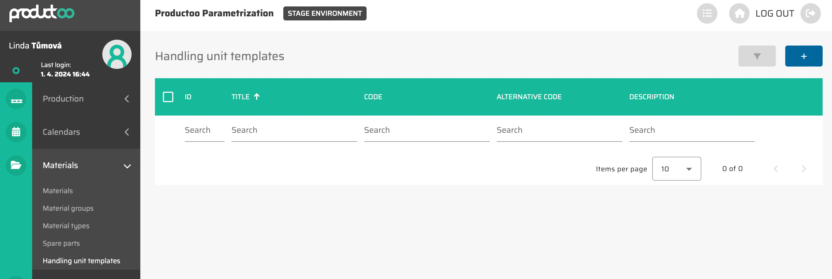Click the log out arrow icon
The height and width of the screenshot is (279, 832).
[x=810, y=13]
